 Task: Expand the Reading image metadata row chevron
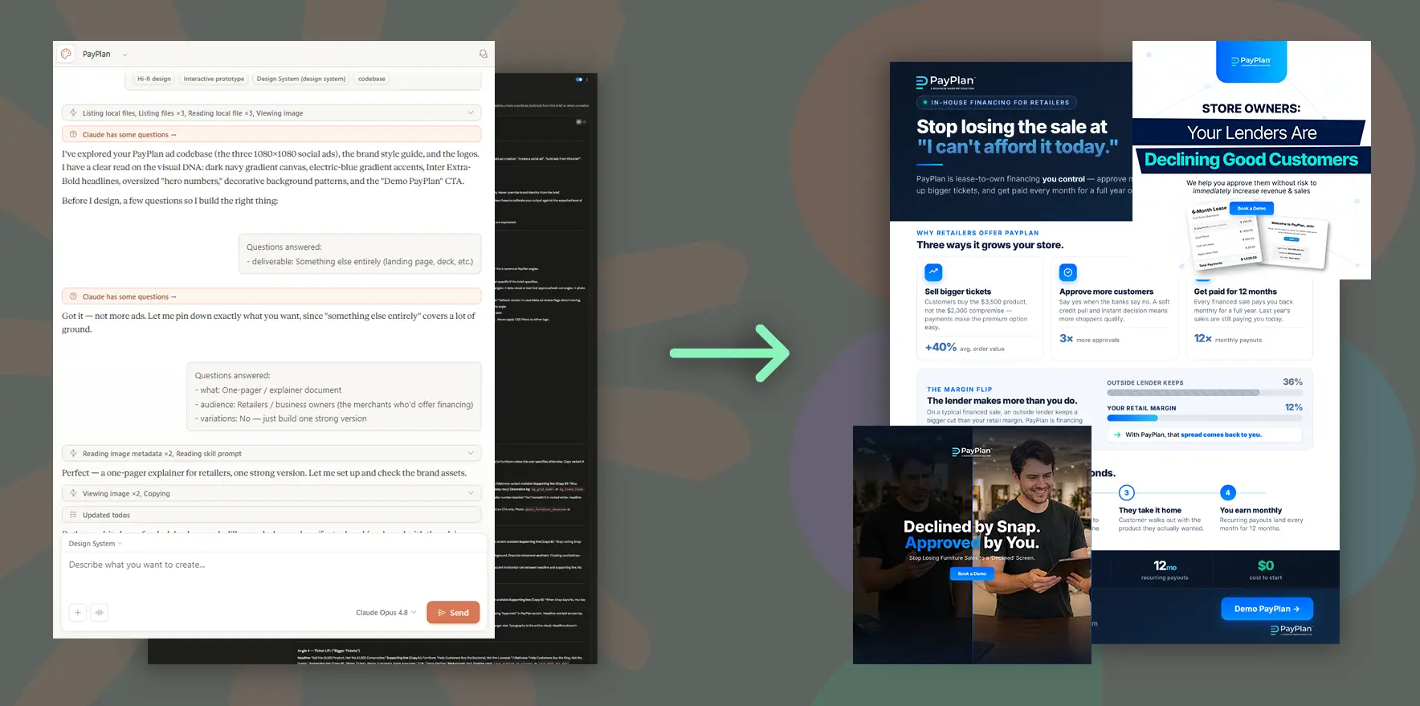pyautogui.click(x=471, y=453)
